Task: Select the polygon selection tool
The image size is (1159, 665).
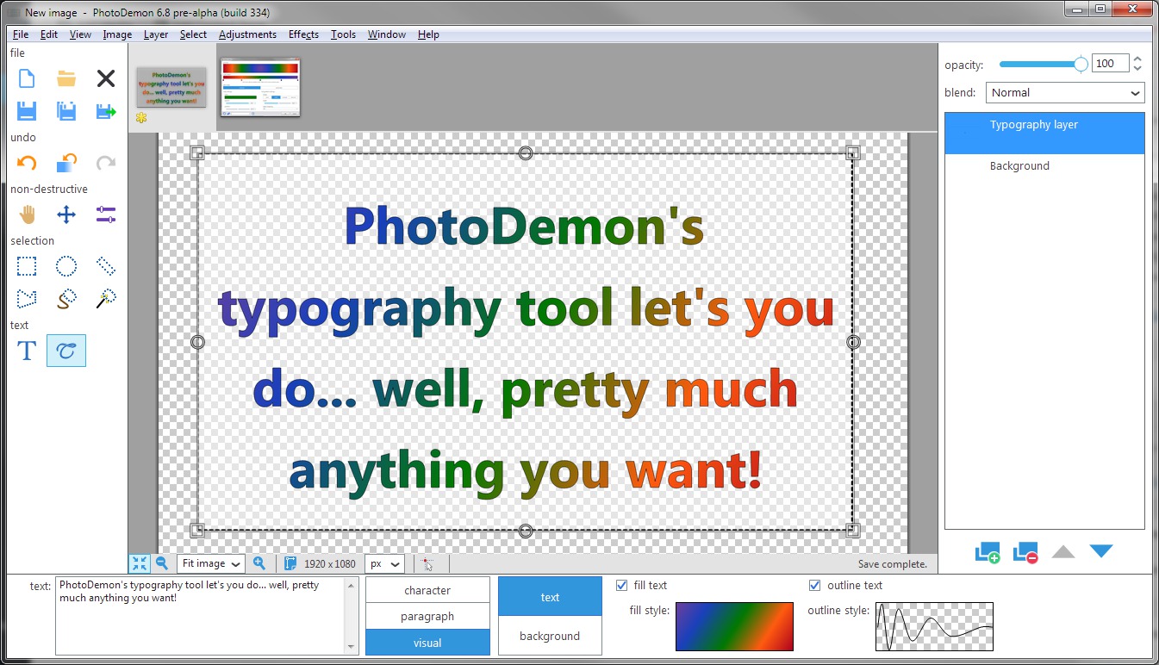Action: tap(27, 299)
